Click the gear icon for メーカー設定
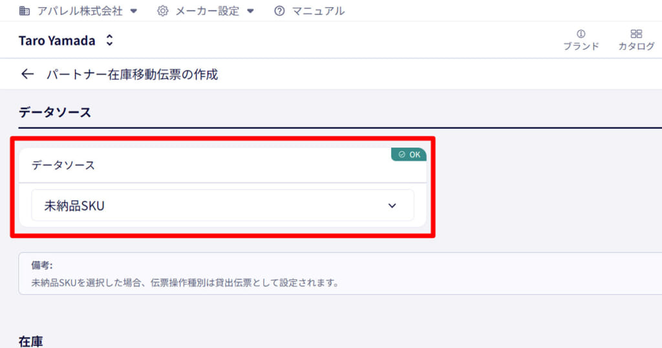This screenshot has height=348, width=662. click(x=162, y=11)
